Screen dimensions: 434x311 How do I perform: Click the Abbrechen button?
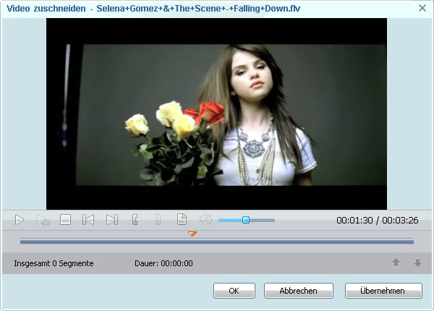(x=298, y=291)
